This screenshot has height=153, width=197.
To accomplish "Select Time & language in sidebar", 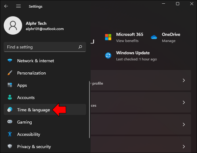I will tap(33, 110).
